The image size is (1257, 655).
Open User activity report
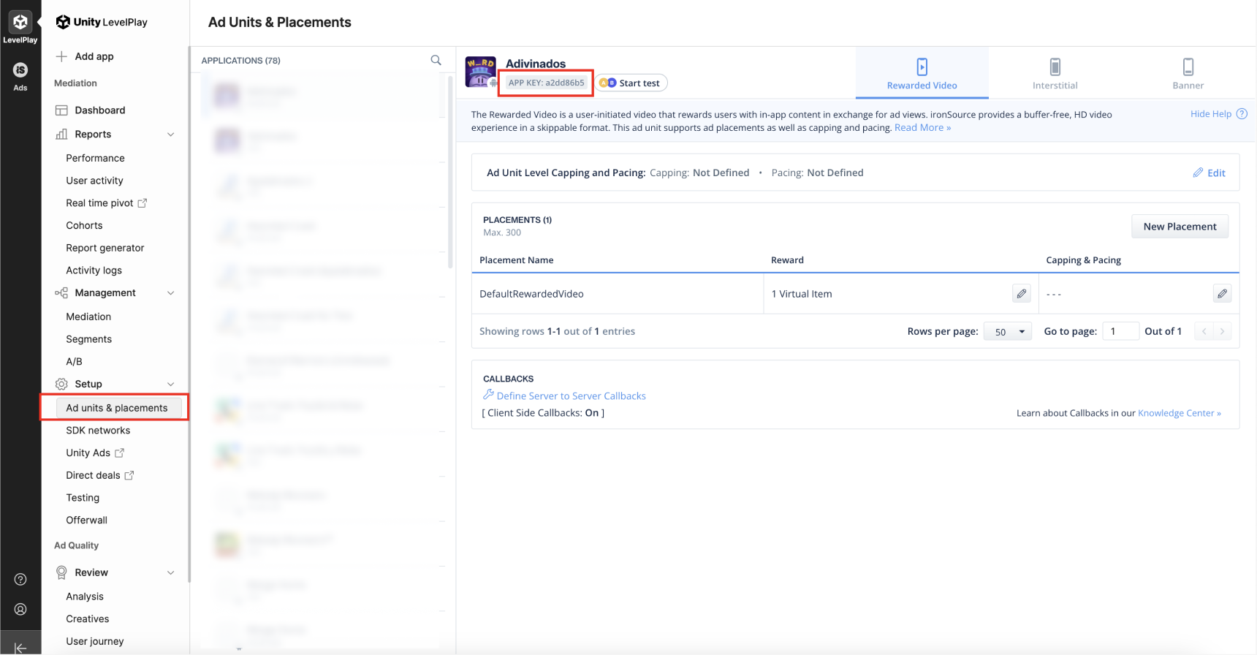click(x=94, y=181)
